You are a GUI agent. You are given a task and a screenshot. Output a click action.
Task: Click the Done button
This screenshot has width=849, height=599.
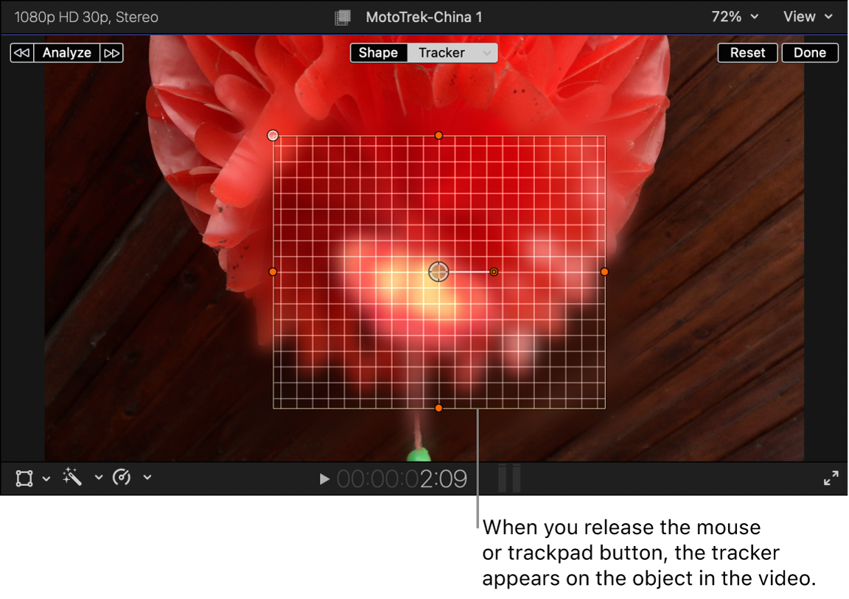coord(810,52)
